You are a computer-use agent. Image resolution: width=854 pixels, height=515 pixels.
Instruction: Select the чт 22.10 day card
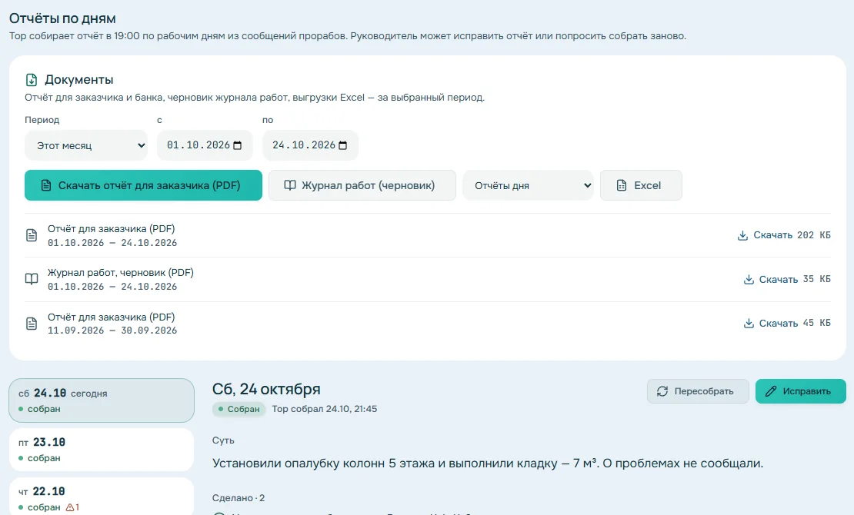point(102,497)
